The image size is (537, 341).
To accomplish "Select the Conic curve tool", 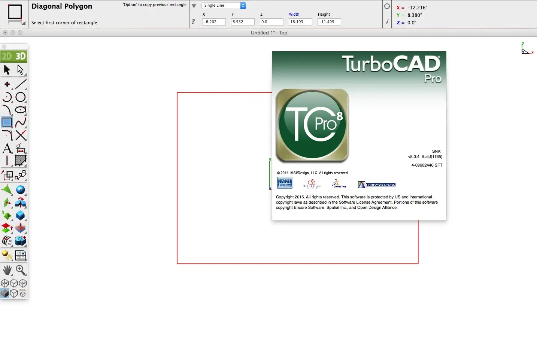I will pyautogui.click(x=7, y=110).
